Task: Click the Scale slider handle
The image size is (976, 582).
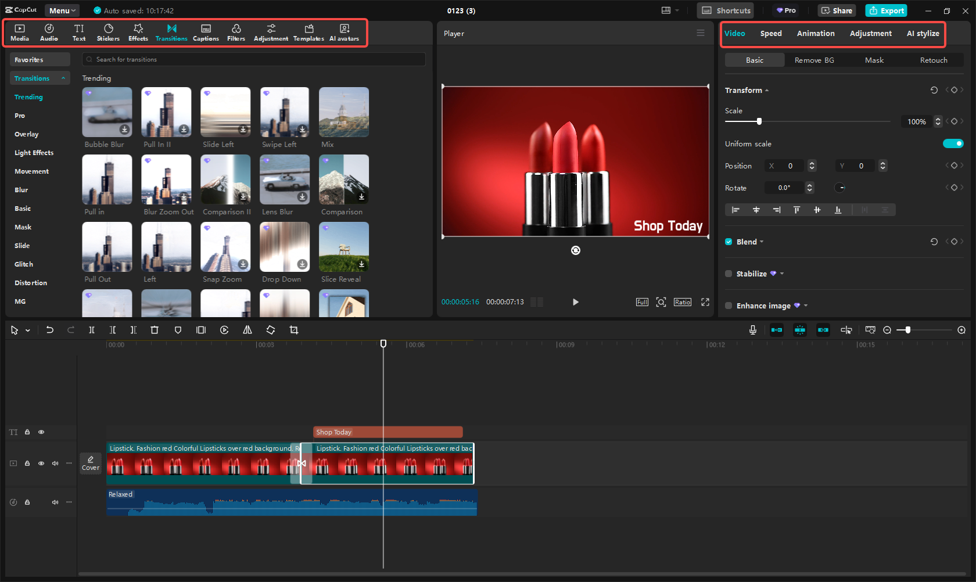Action: tap(759, 121)
